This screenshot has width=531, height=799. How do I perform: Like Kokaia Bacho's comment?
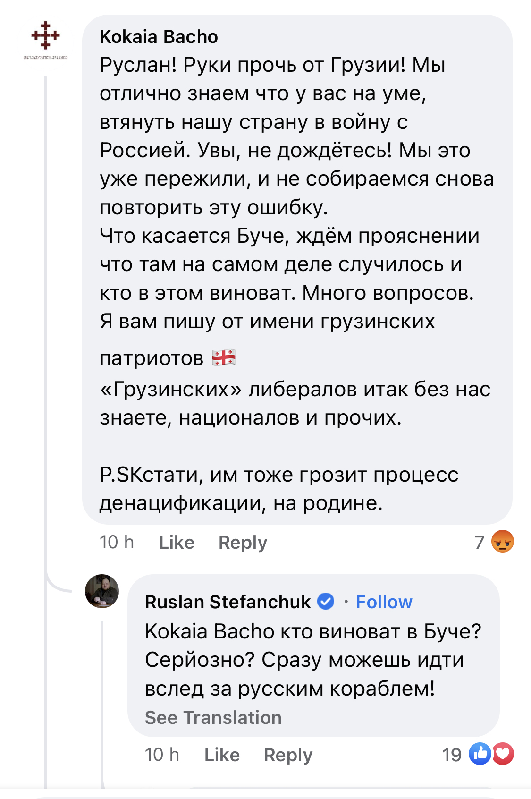(177, 543)
